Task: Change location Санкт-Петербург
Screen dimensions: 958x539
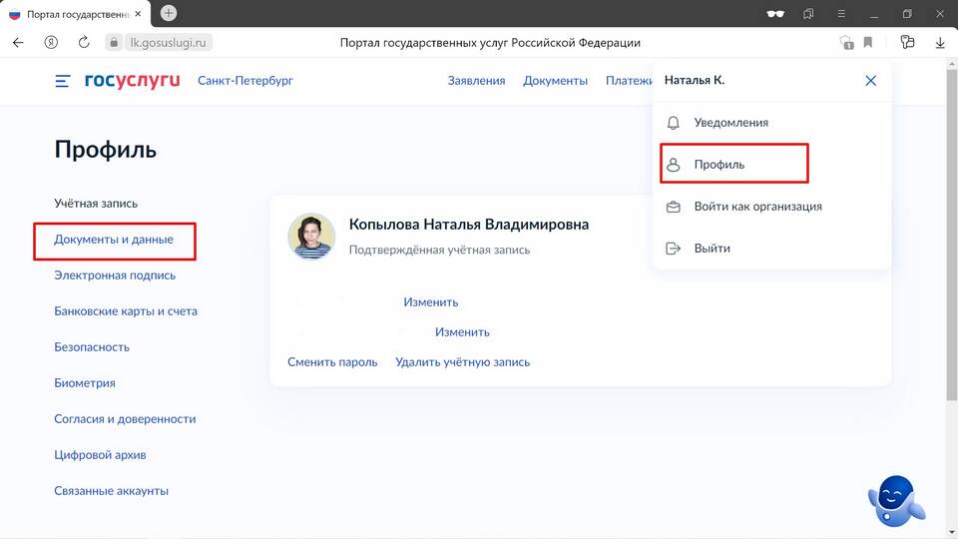Action: 245,81
